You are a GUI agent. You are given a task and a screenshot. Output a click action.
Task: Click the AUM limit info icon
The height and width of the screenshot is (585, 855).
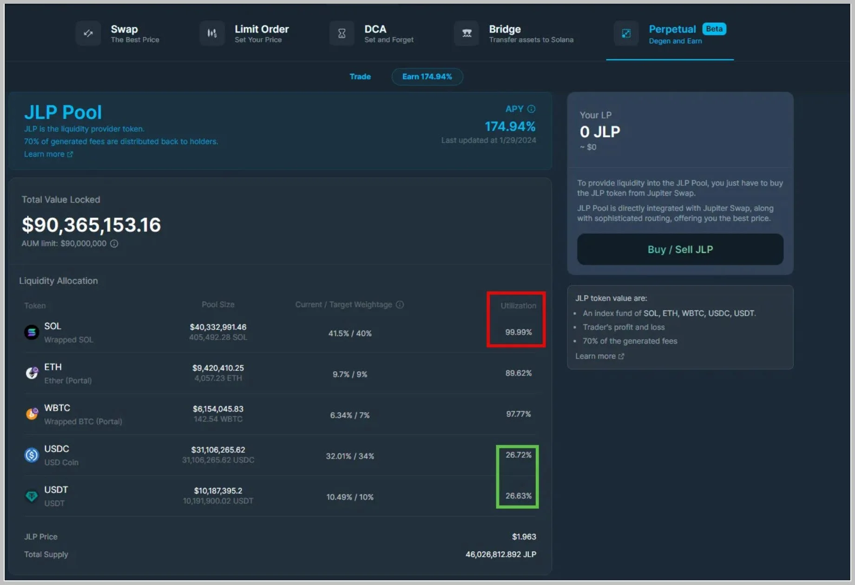tap(114, 243)
